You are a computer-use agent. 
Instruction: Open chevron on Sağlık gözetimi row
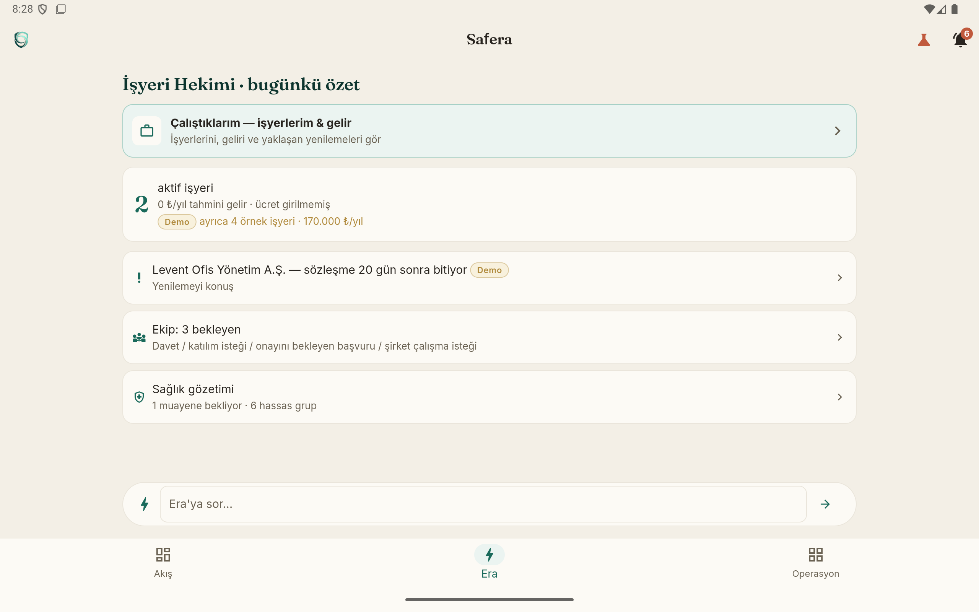click(839, 397)
